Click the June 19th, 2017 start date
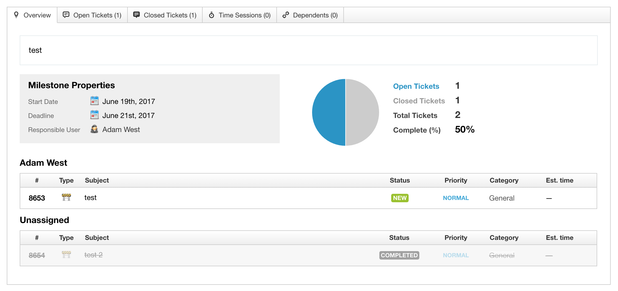618x291 pixels. [x=129, y=101]
